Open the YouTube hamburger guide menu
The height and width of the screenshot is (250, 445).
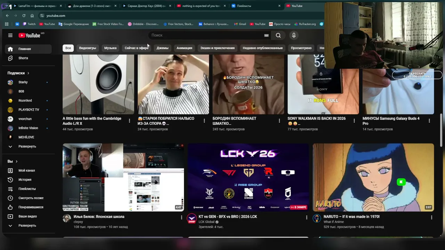click(x=10, y=35)
